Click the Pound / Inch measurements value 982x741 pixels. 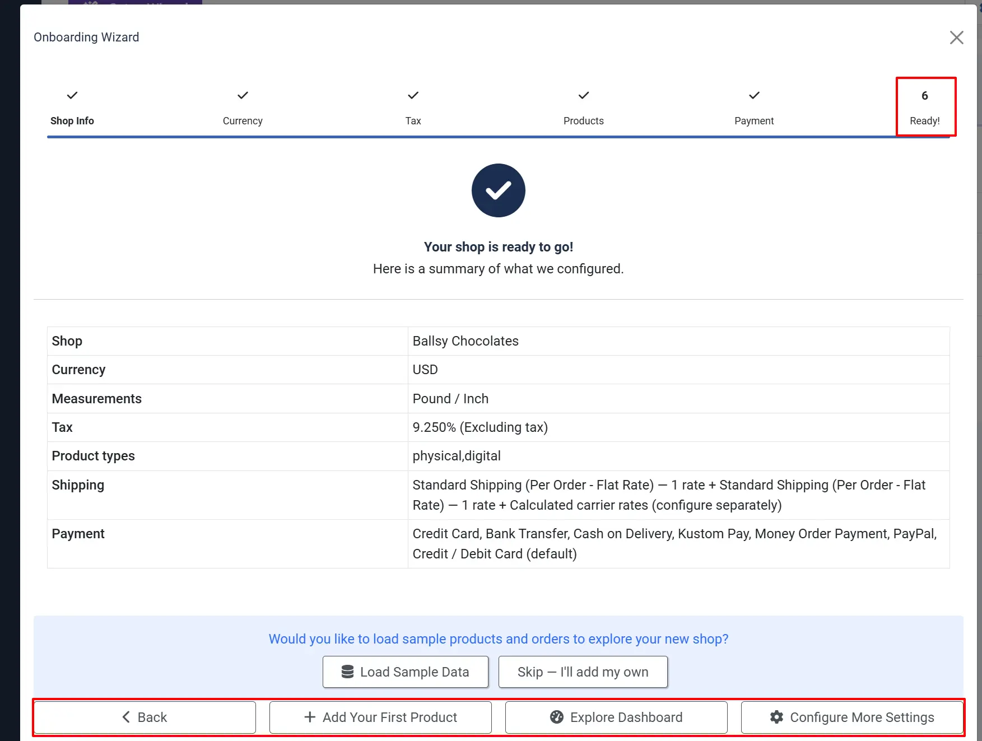[x=450, y=399]
